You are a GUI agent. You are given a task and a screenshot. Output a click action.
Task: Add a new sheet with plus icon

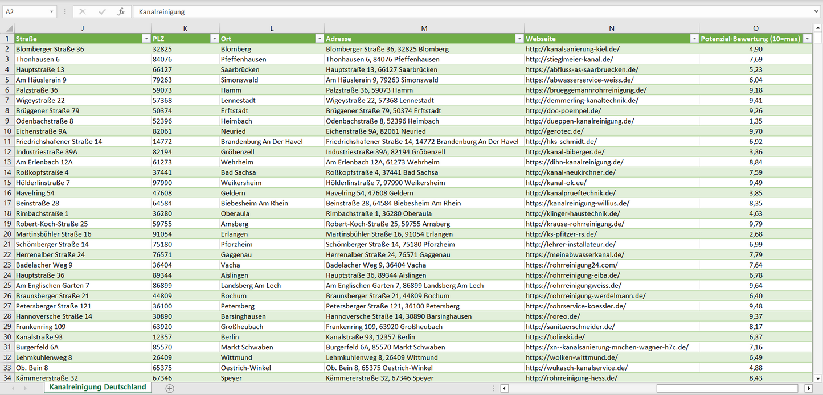click(170, 388)
